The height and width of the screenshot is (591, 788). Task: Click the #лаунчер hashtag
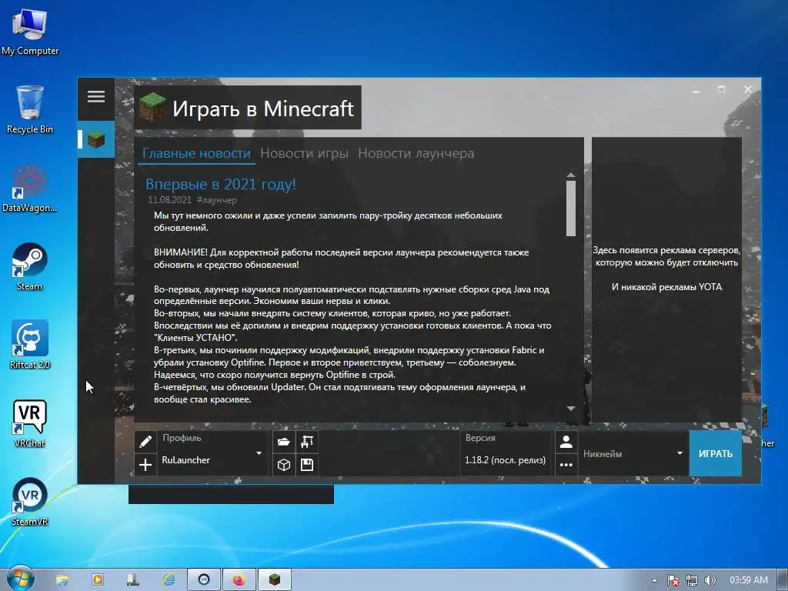coord(216,200)
